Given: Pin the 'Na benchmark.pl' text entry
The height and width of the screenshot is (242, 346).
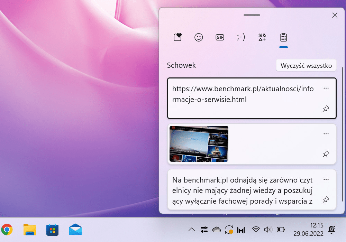Looking at the screenshot, I should point(326,200).
